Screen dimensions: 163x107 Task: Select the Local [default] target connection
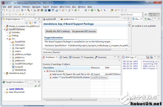coord(16,89)
